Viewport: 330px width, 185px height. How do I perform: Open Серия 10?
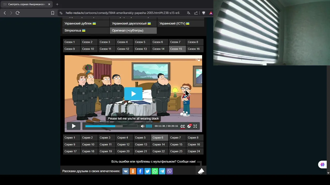pos(89,144)
